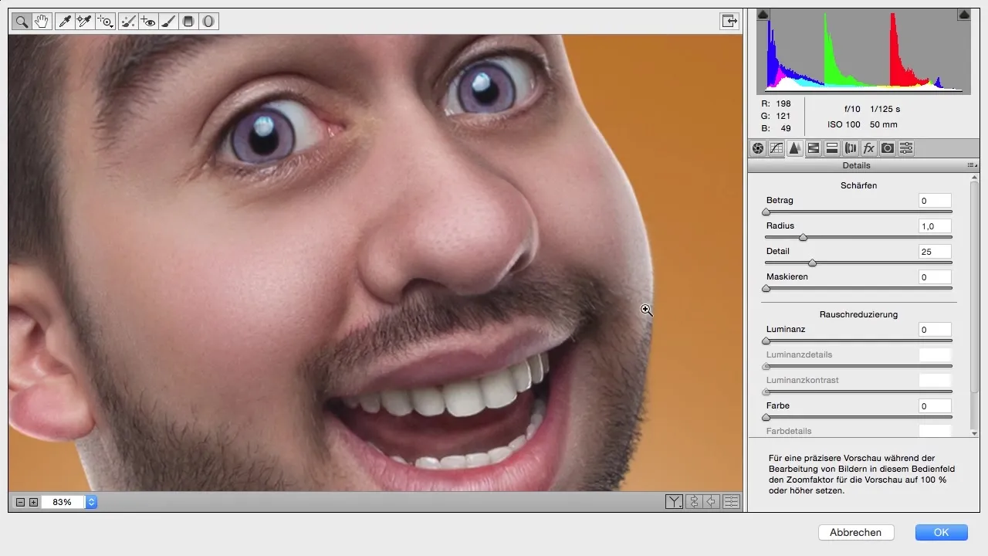Screen dimensions: 988x556
Task: Click the Farbe slider handle
Action: 766,417
